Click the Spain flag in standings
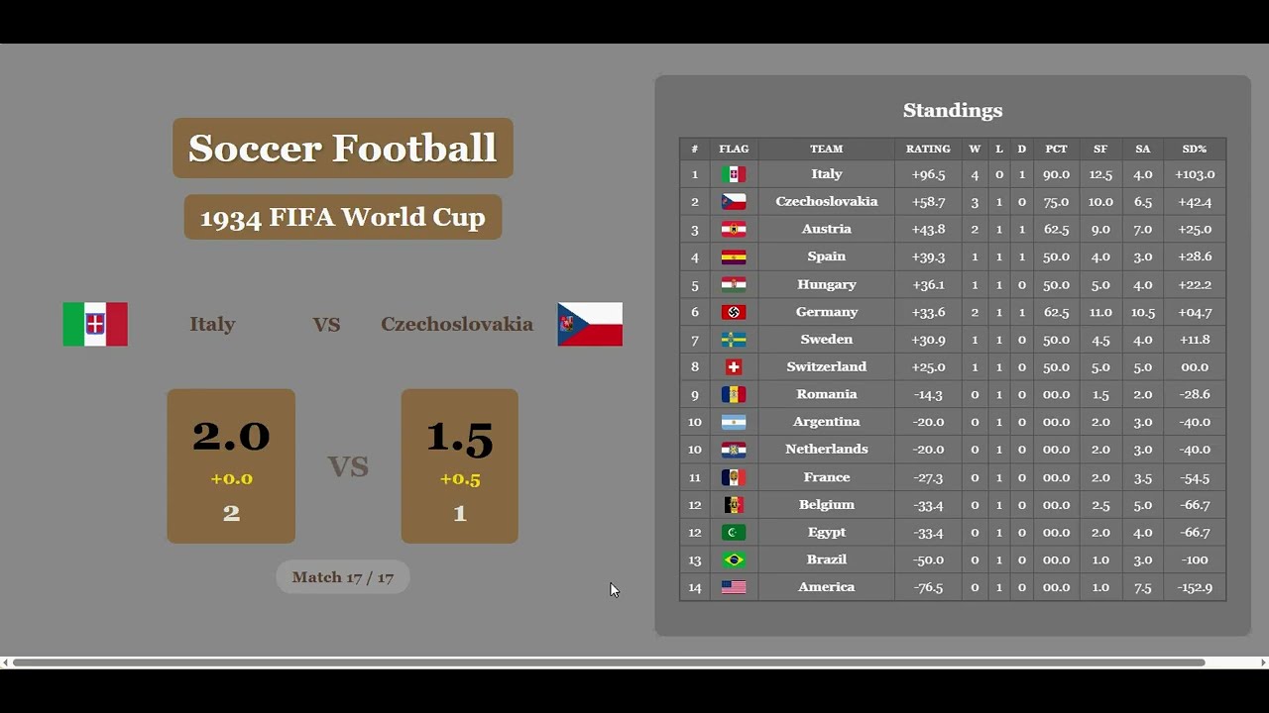This screenshot has height=713, width=1269. coord(734,256)
